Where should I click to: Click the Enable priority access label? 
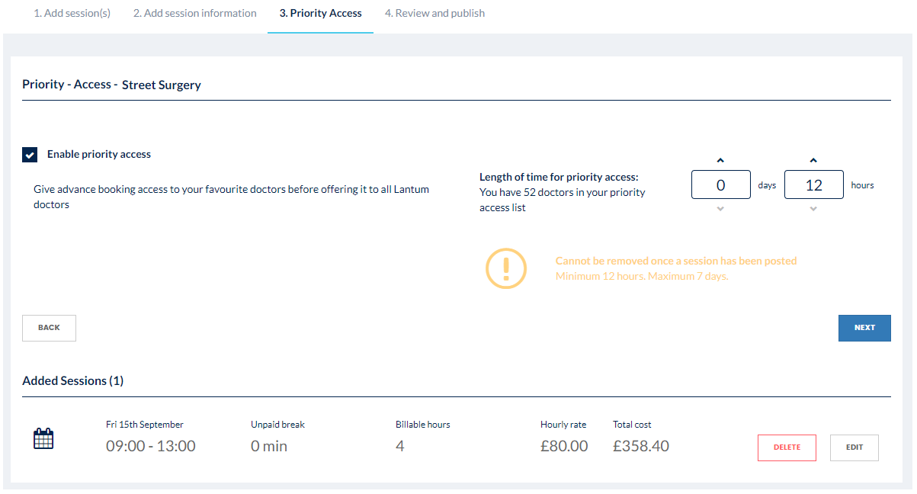pos(99,154)
